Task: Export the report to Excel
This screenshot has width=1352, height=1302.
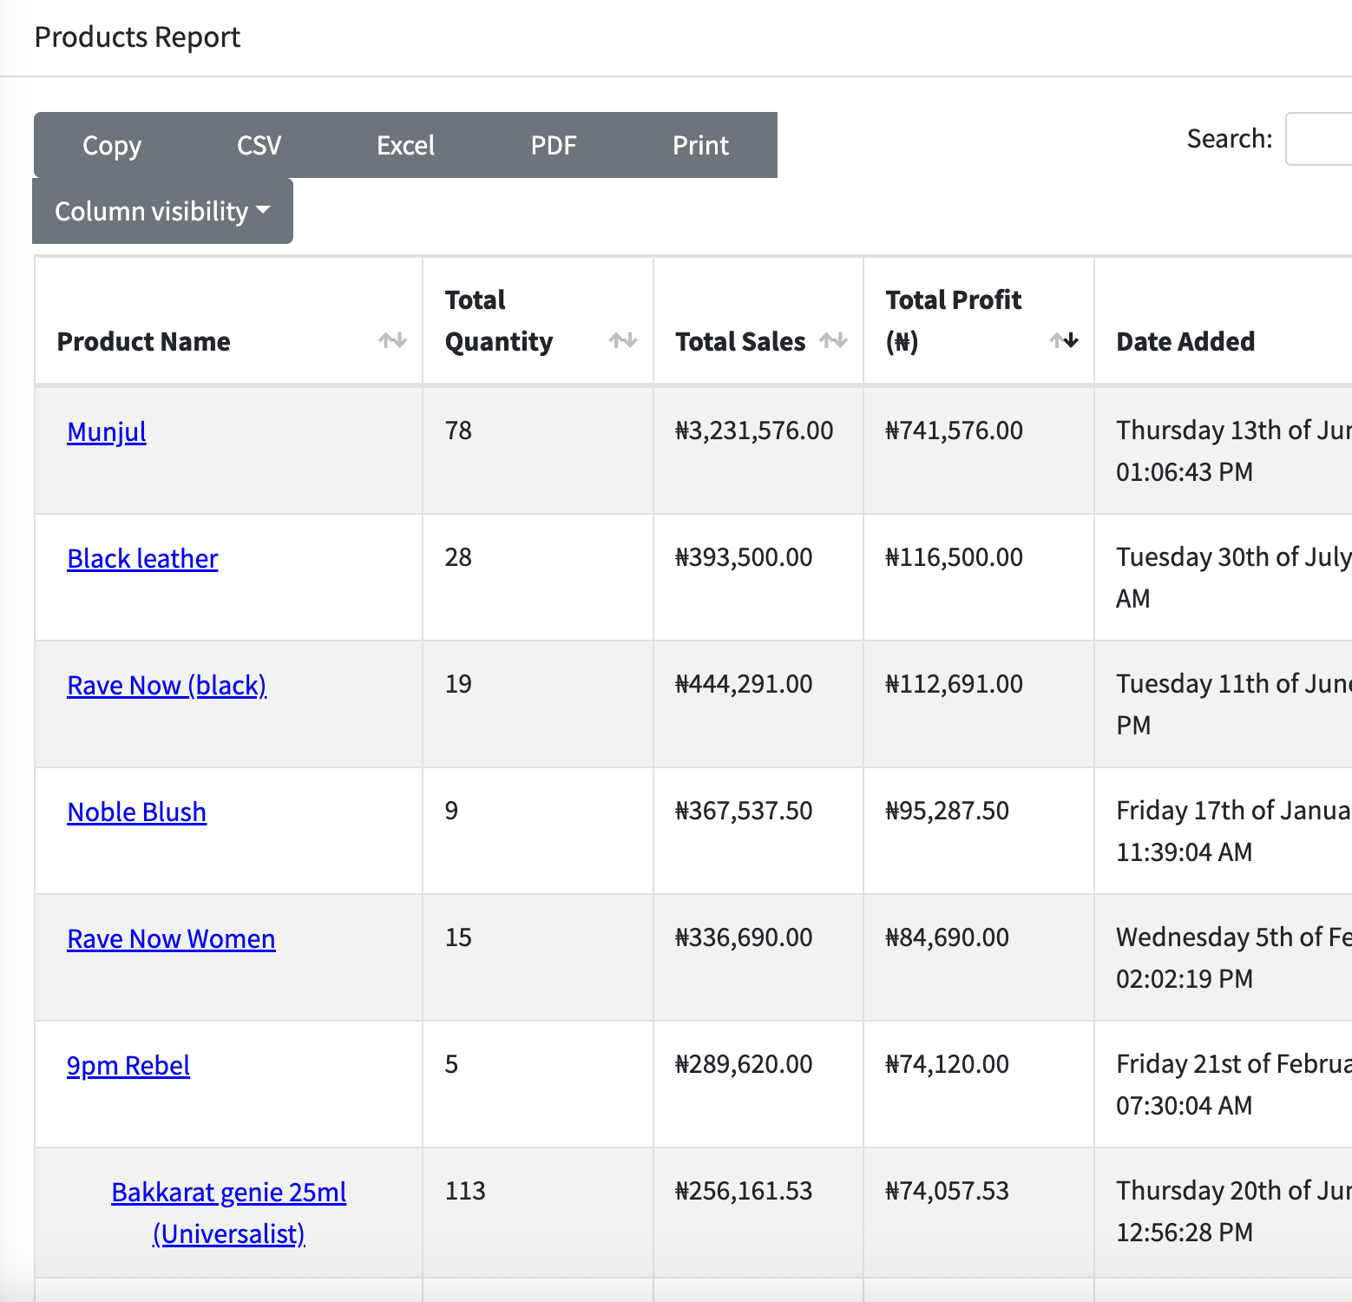Action: click(405, 145)
